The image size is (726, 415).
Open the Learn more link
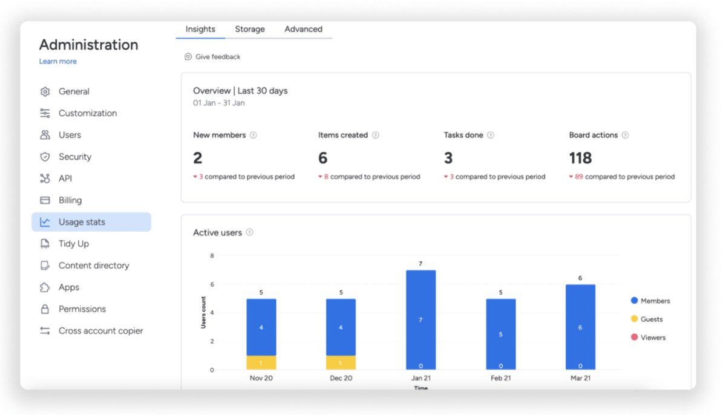pyautogui.click(x=58, y=61)
